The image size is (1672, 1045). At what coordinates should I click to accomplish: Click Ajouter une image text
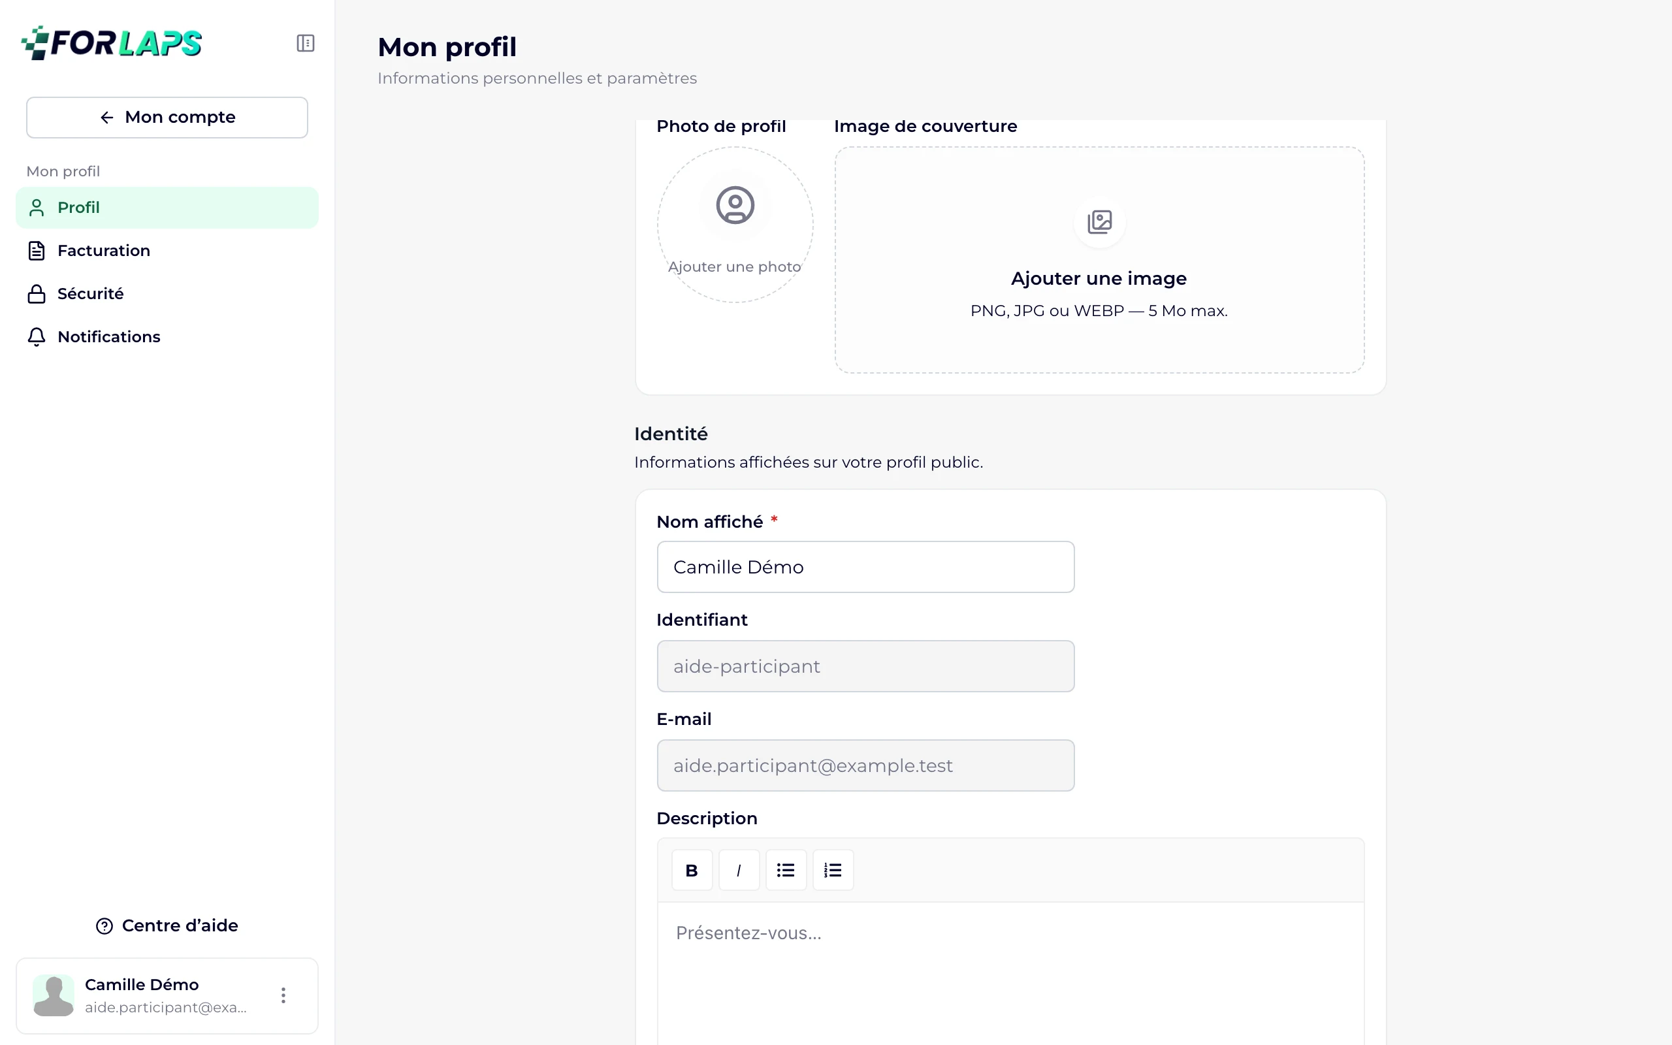(1099, 278)
